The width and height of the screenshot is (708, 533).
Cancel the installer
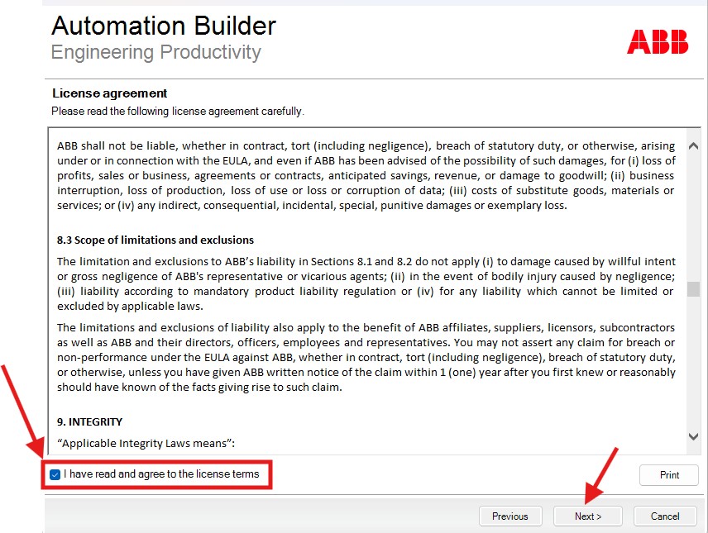click(x=665, y=516)
